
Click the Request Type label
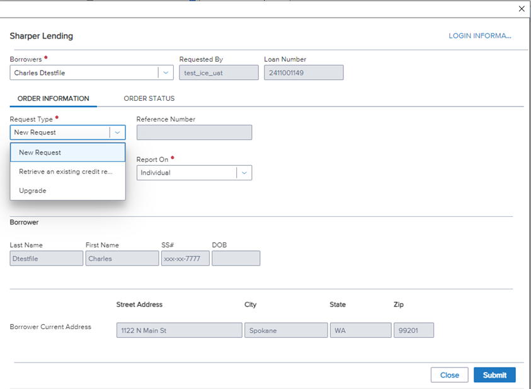[x=31, y=119]
